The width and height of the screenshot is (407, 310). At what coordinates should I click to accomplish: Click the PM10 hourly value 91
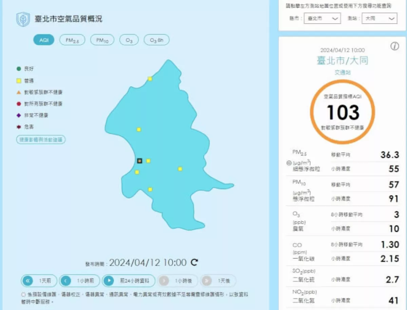(x=394, y=199)
